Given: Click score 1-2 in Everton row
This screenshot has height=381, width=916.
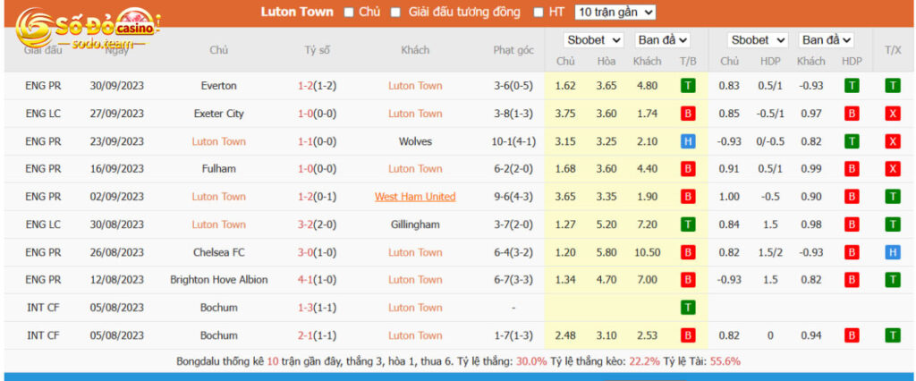Looking at the screenshot, I should click(305, 86).
